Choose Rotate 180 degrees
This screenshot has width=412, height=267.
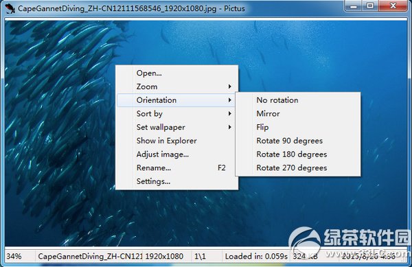pos(298,154)
